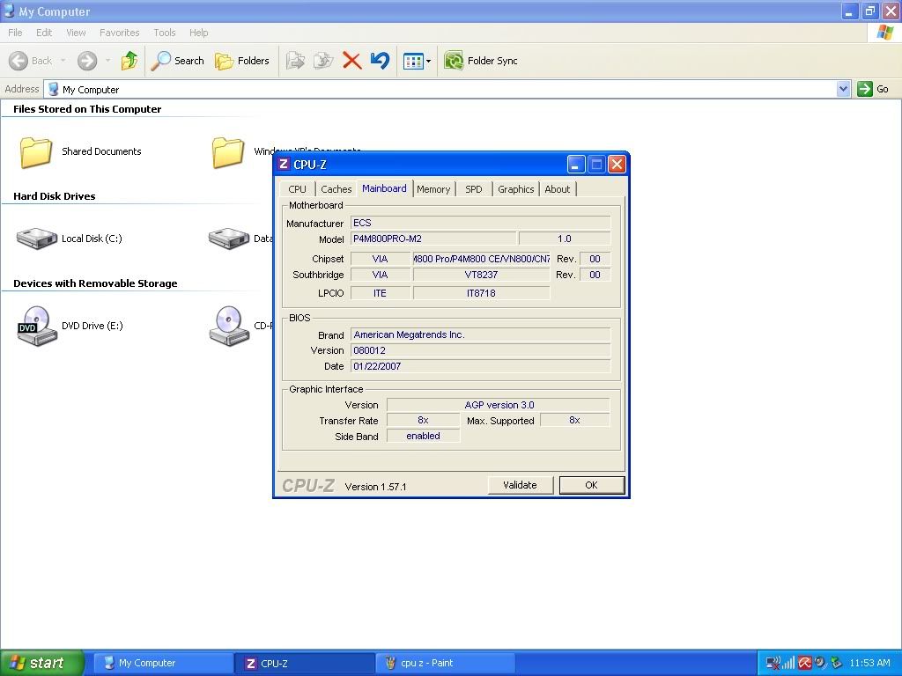Click the BIOS version 080012
This screenshot has width=902, height=676.
480,350
